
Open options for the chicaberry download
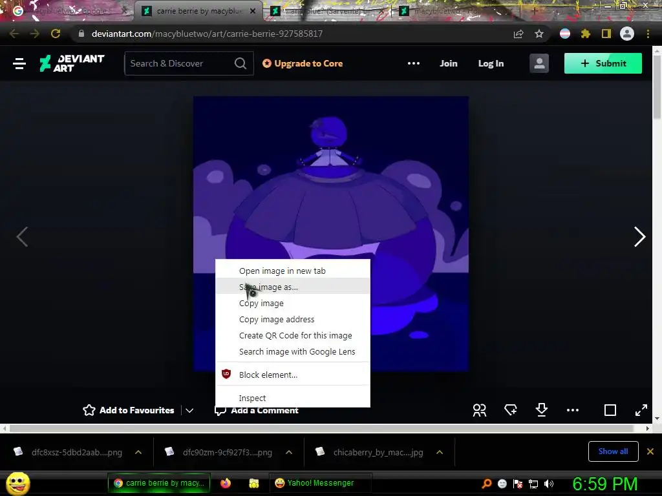[x=440, y=452]
